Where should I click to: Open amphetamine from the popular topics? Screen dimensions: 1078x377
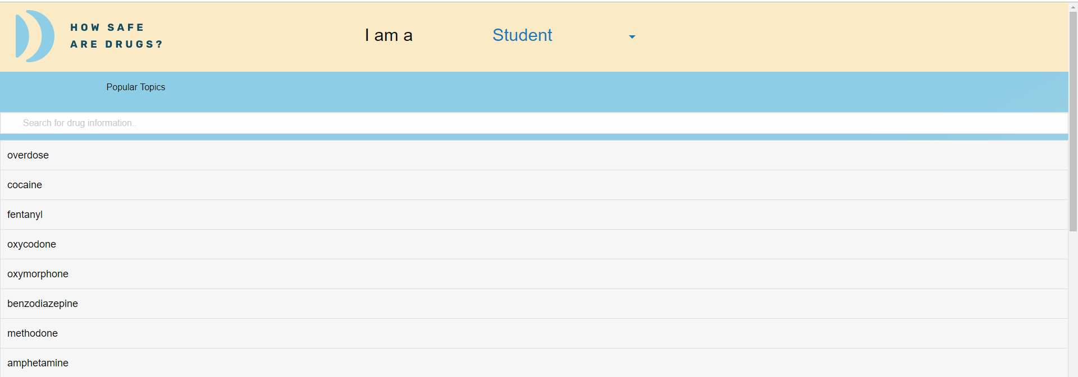[38, 363]
